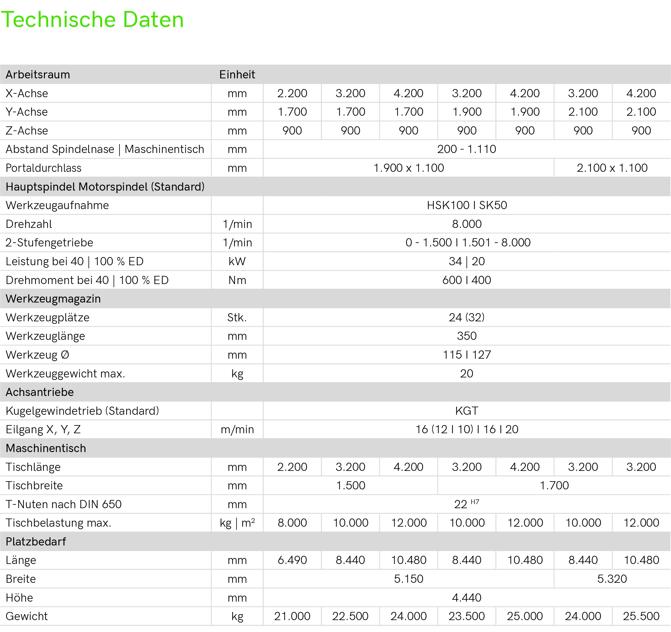The height and width of the screenshot is (632, 671).
Task: Click the T-Nuten value '22 H7'
Action: click(x=467, y=504)
